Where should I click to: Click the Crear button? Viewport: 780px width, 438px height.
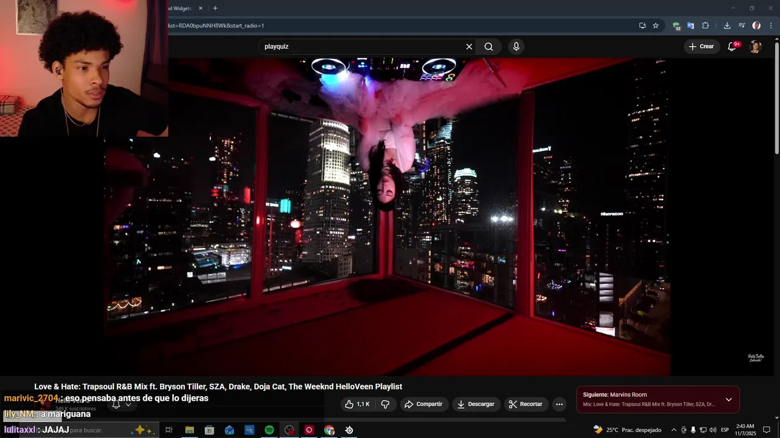701,47
